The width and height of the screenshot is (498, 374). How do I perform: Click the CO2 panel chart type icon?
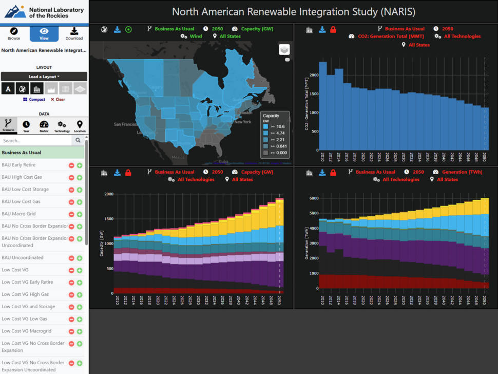310,30
